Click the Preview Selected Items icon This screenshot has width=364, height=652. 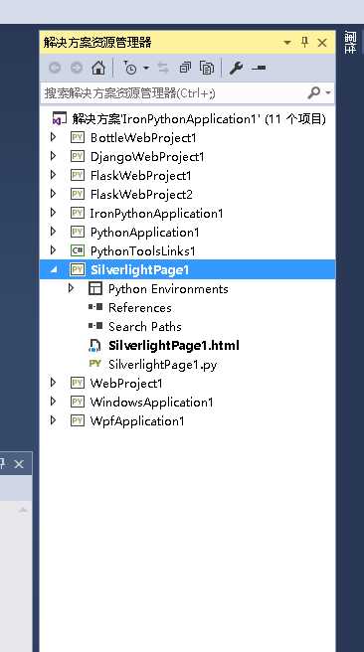click(259, 68)
